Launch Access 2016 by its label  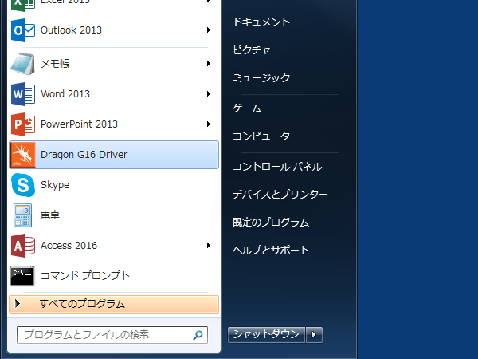69,246
